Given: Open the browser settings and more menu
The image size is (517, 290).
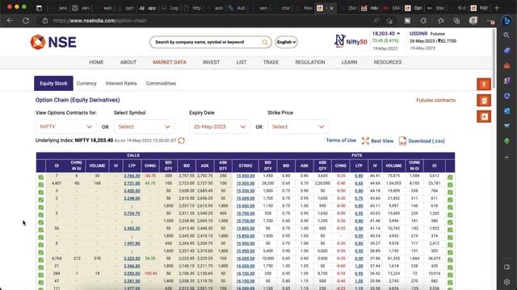Looking at the screenshot, I should pyautogui.click(x=490, y=21).
